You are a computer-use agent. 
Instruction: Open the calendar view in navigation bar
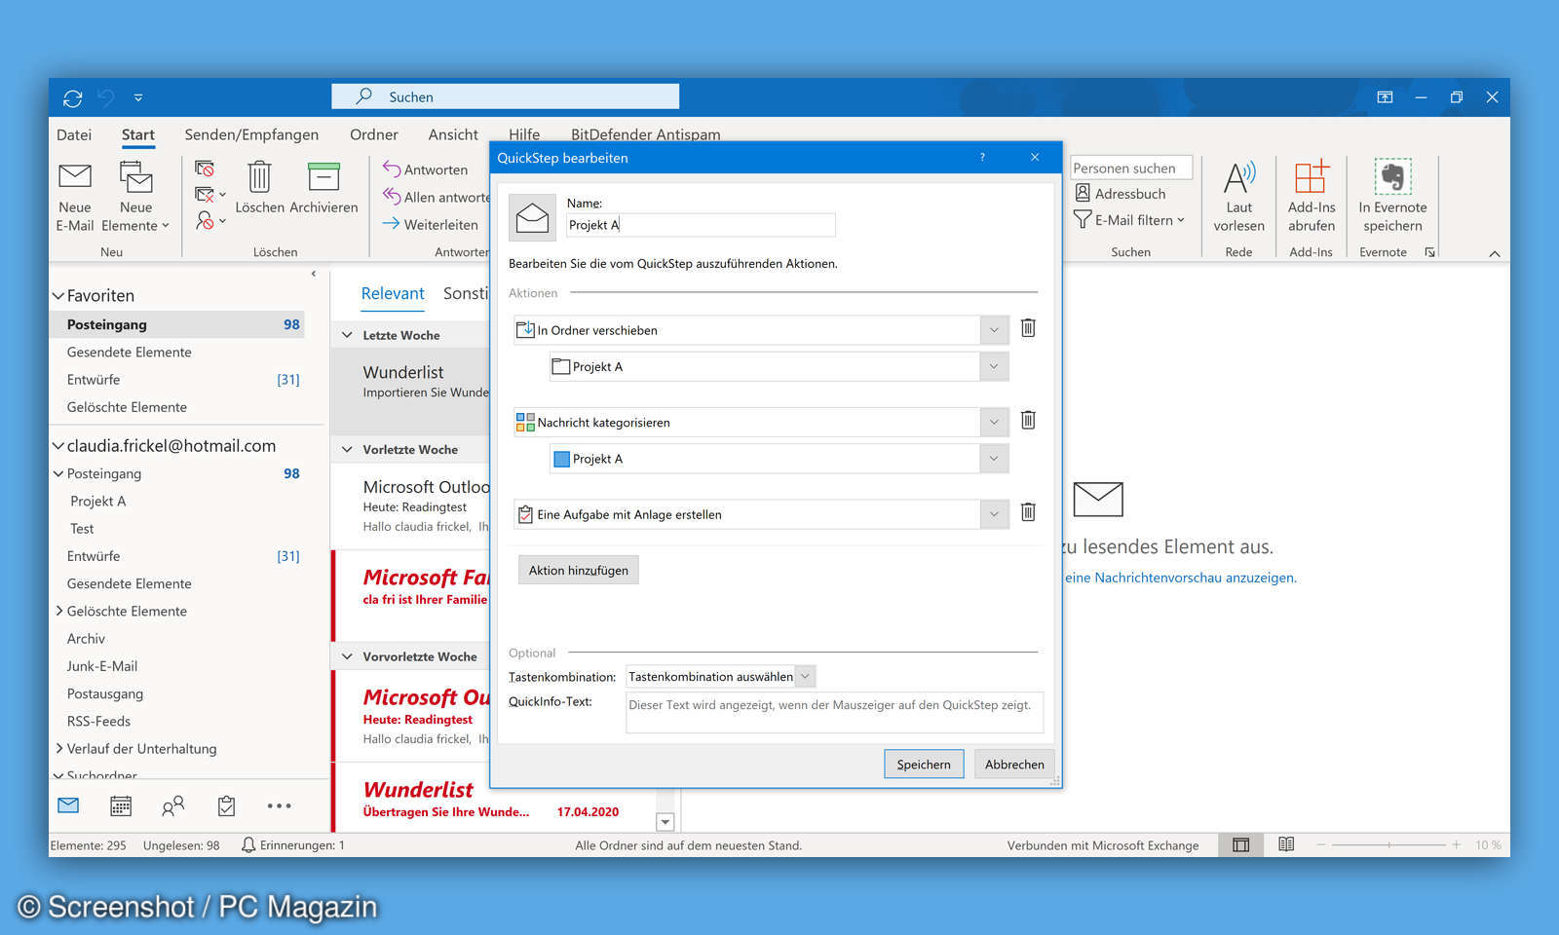[x=121, y=805]
